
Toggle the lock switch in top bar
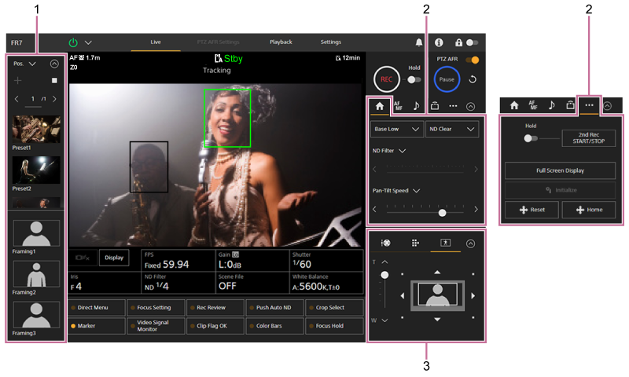472,42
